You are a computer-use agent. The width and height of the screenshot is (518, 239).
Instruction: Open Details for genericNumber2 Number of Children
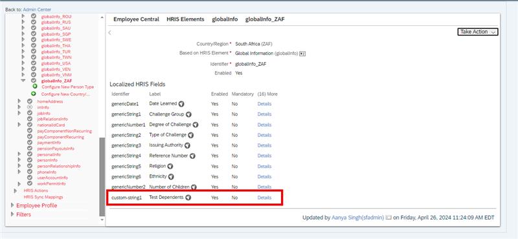coord(264,187)
